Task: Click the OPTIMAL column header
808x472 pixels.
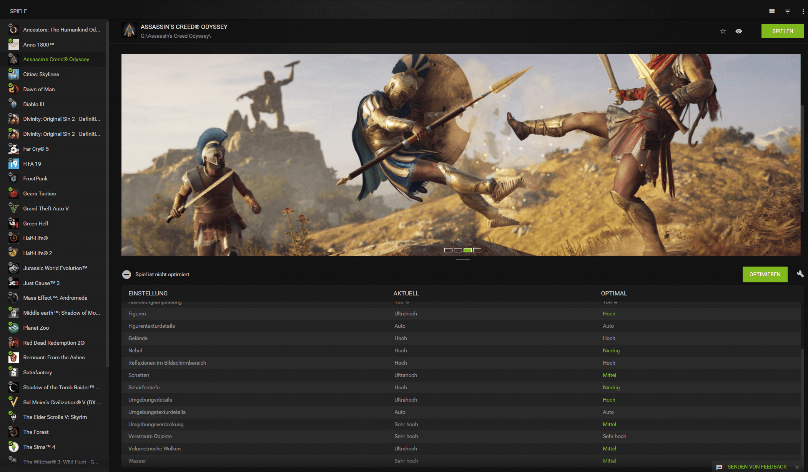Action: tap(613, 293)
